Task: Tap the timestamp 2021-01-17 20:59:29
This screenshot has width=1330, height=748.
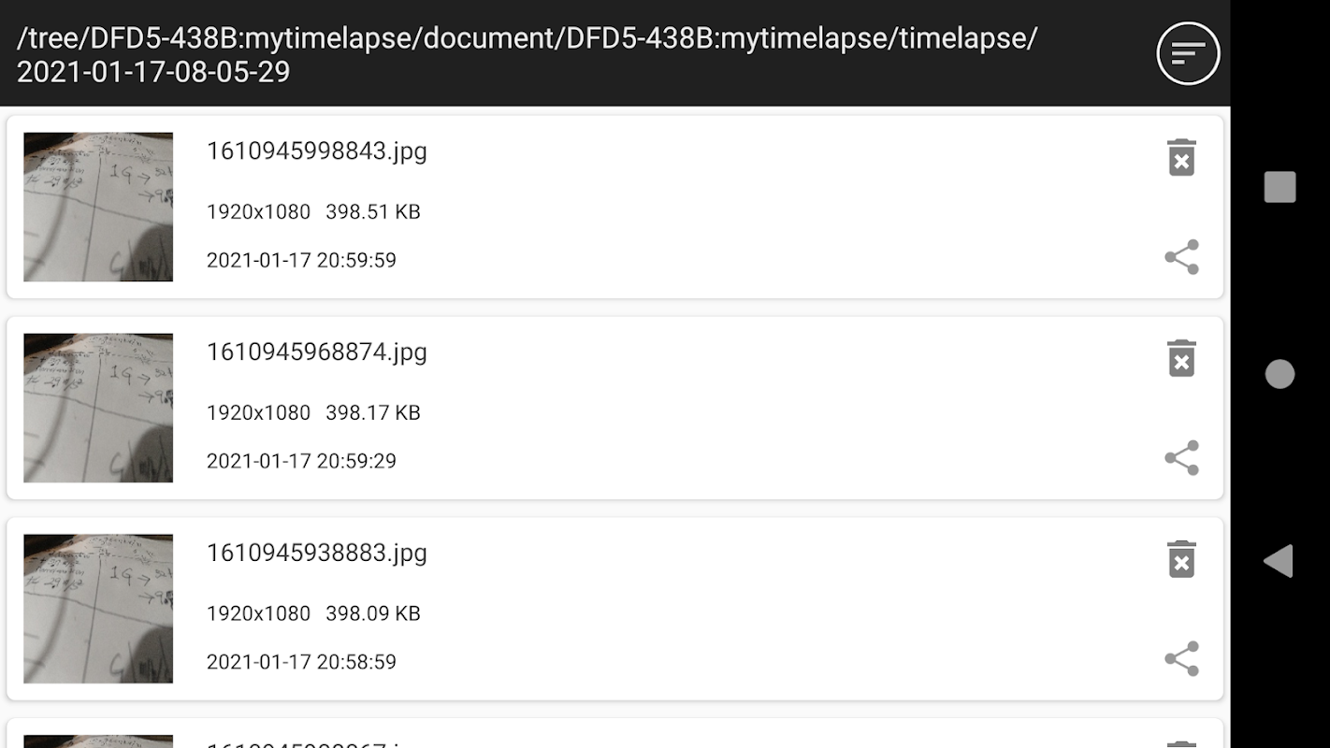Action: pos(301,461)
